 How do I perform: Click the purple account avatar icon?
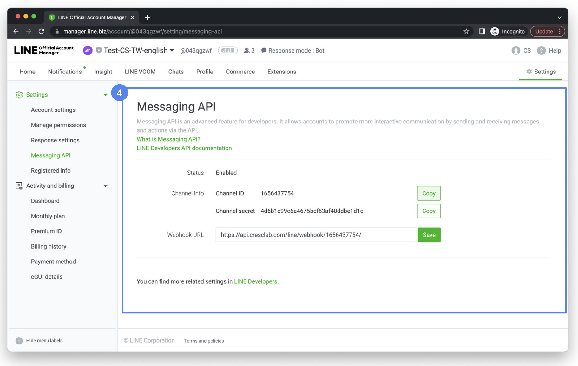[88, 50]
